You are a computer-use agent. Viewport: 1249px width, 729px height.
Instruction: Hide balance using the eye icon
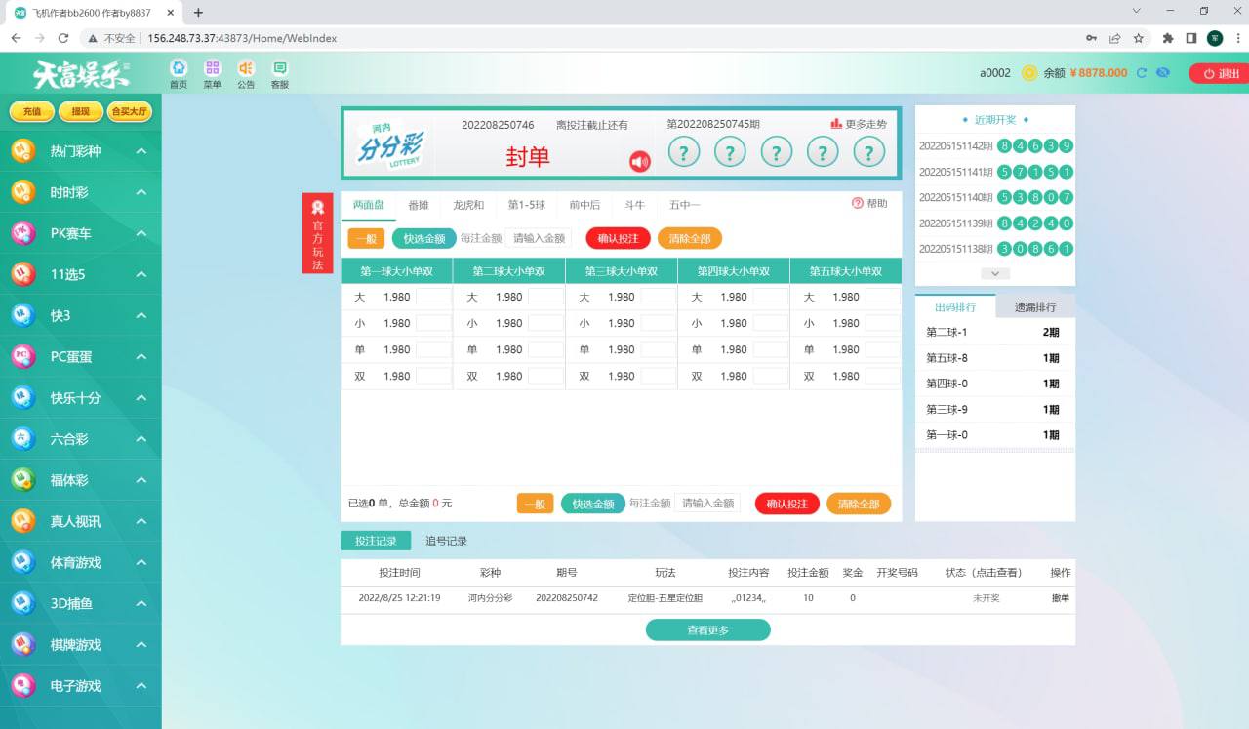click(1162, 73)
